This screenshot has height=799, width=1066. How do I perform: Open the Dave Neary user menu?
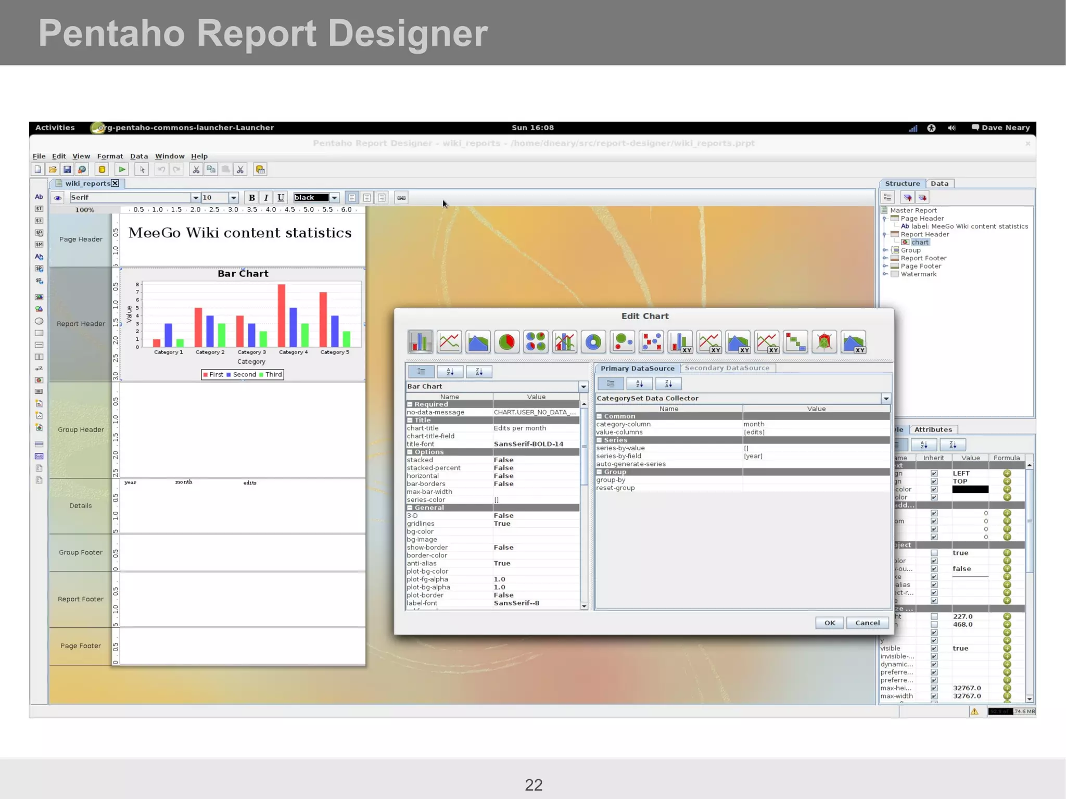tap(1001, 128)
